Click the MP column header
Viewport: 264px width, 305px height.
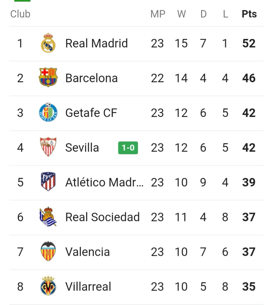click(158, 14)
